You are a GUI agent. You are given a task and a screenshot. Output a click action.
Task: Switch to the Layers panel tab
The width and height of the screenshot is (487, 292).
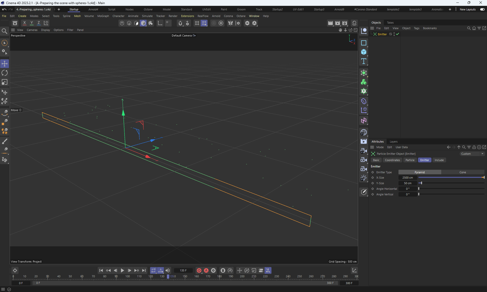(393, 142)
